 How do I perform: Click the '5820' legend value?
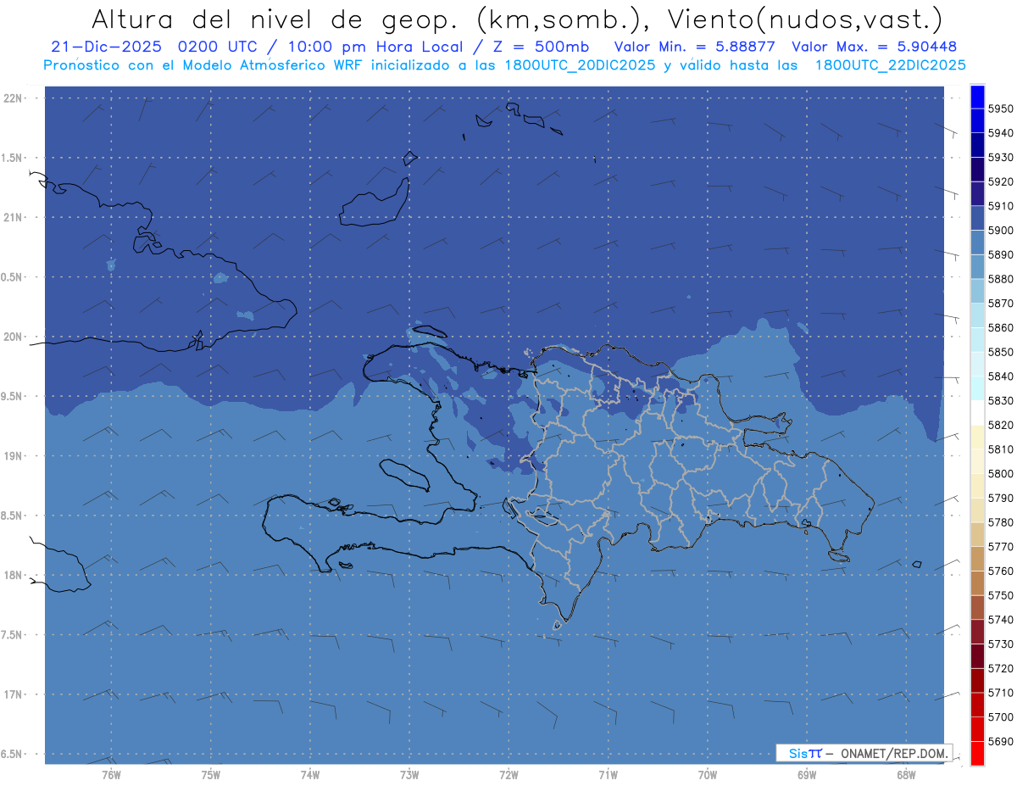1000,425
